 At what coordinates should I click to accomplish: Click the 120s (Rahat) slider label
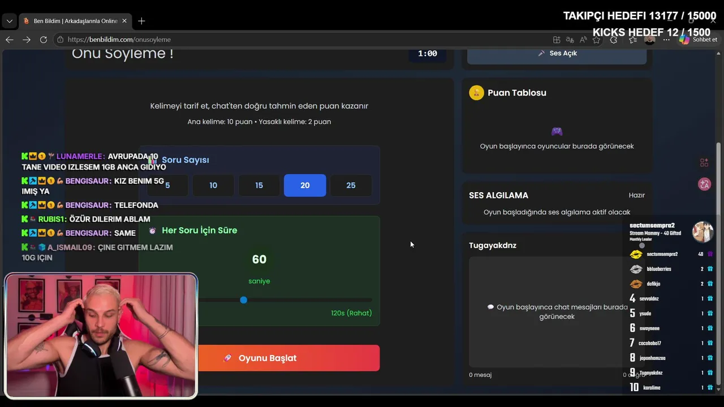[351, 313]
